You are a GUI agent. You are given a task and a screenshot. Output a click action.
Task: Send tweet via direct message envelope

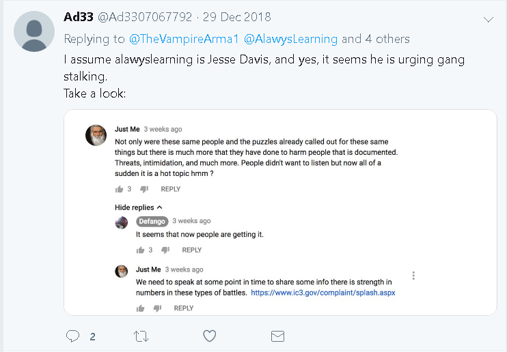click(277, 336)
